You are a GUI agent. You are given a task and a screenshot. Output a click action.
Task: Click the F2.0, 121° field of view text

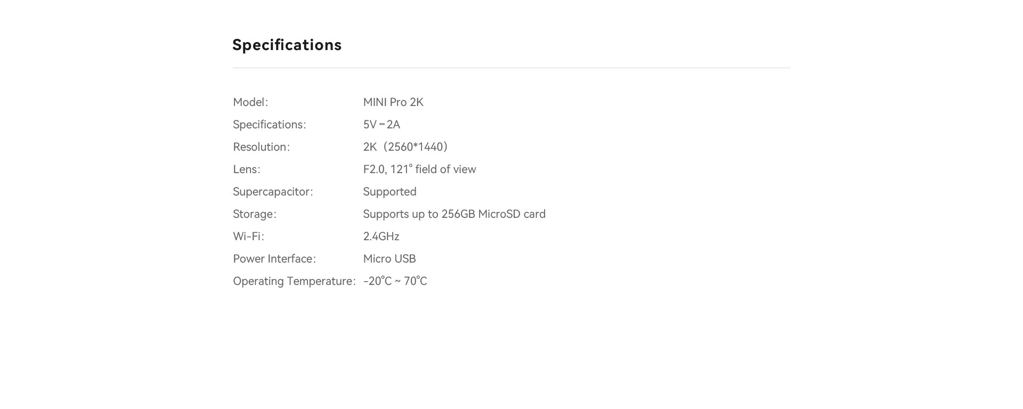419,169
